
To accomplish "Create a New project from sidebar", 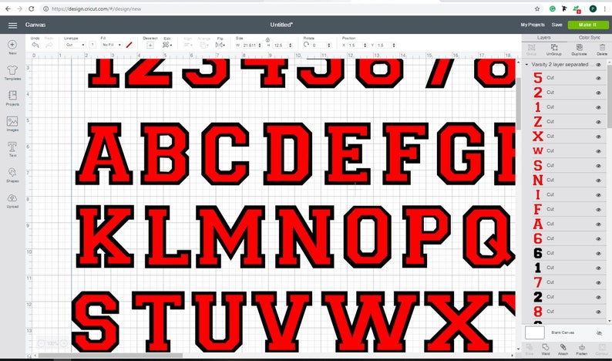I will pos(12,47).
